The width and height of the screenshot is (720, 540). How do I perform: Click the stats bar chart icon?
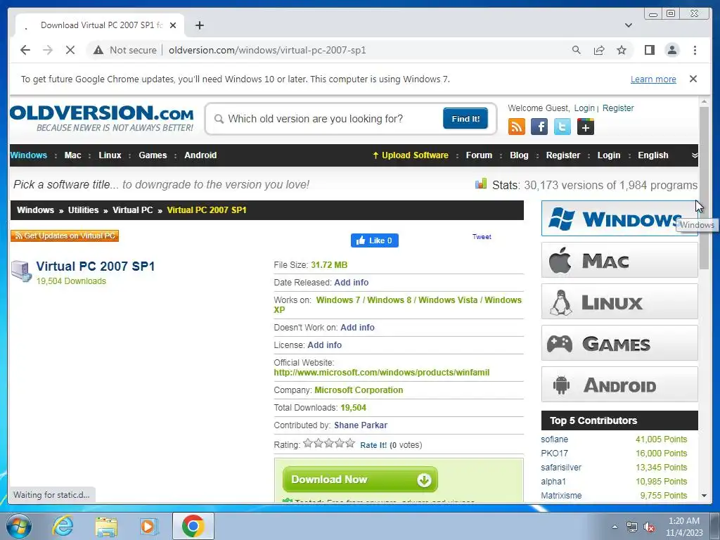[481, 184]
